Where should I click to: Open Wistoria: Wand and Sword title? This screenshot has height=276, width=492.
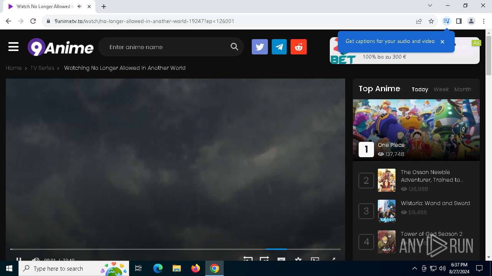pyautogui.click(x=435, y=203)
